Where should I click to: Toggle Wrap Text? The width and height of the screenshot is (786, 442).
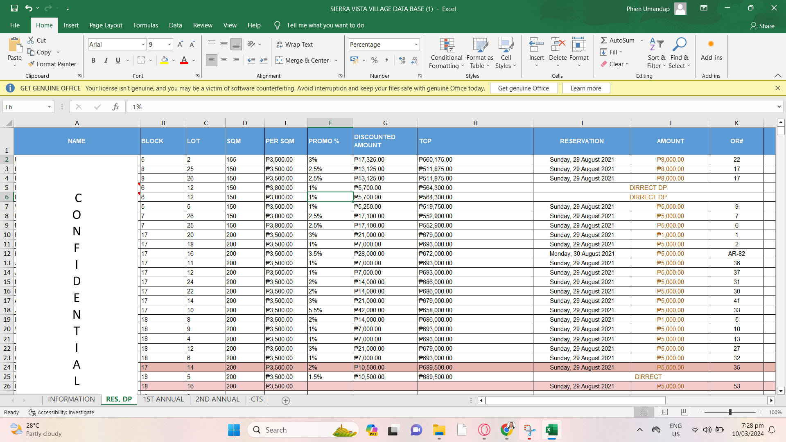point(294,44)
